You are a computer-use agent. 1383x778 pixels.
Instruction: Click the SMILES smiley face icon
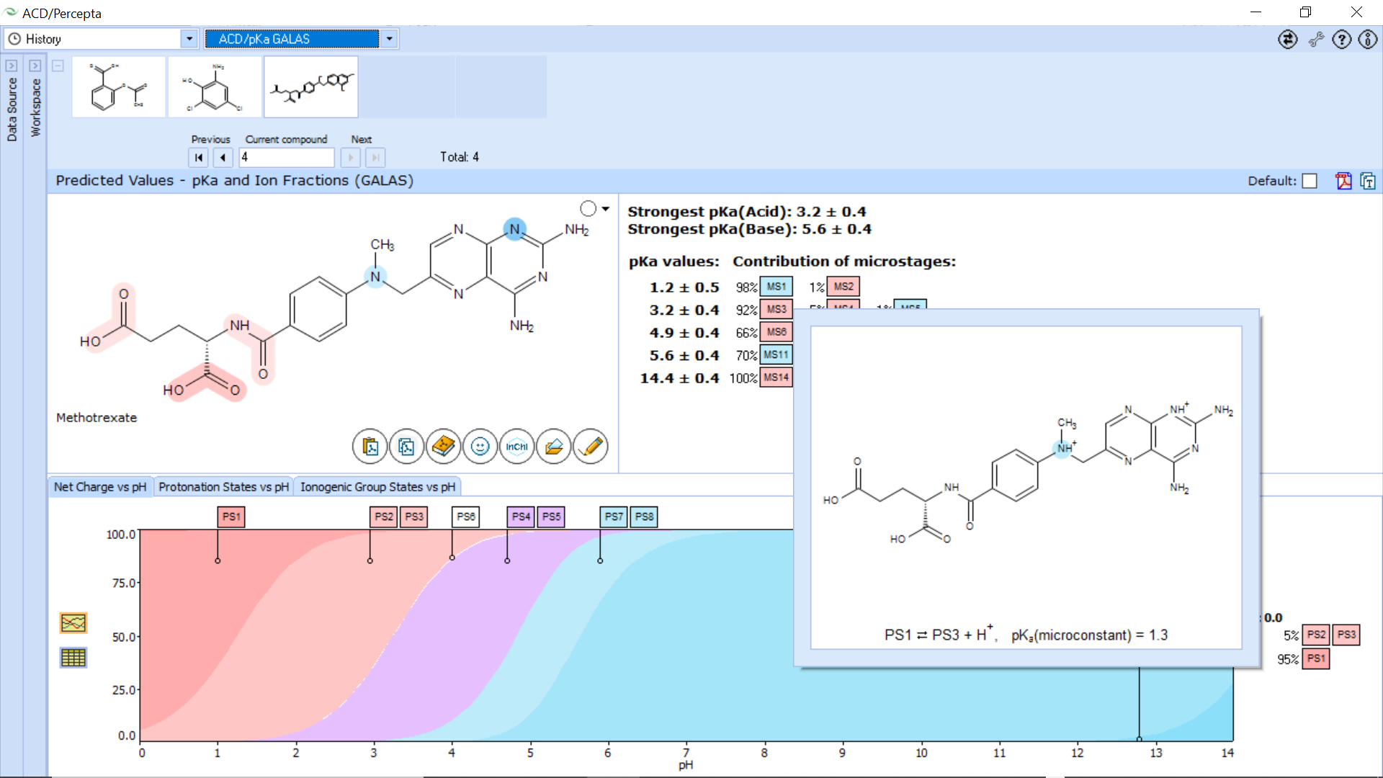coord(480,447)
